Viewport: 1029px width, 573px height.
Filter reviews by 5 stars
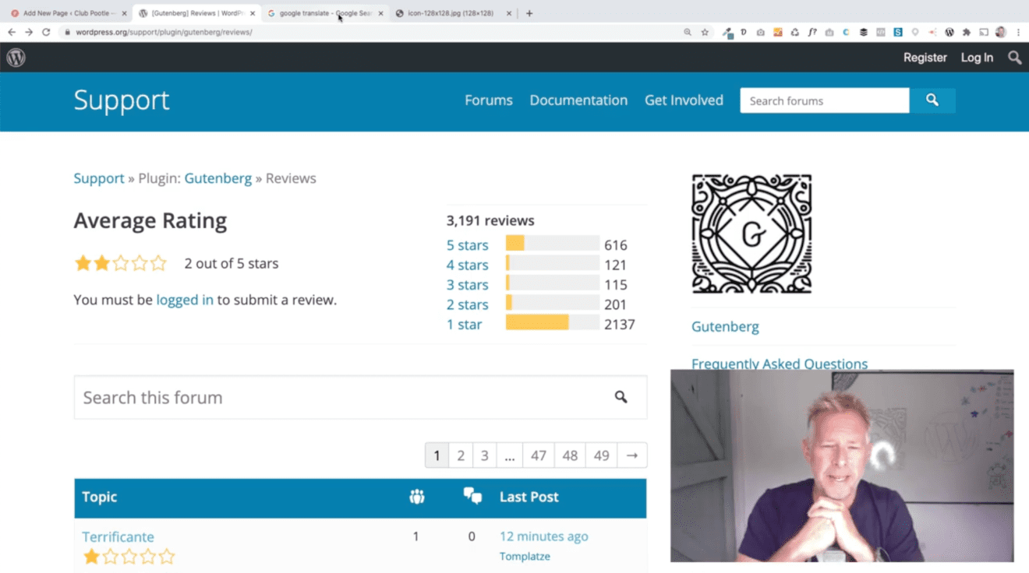pos(467,245)
